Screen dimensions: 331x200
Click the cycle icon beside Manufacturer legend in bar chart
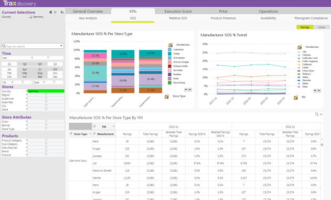[170, 45]
